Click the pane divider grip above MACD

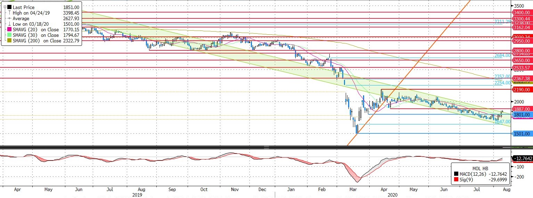266,147
